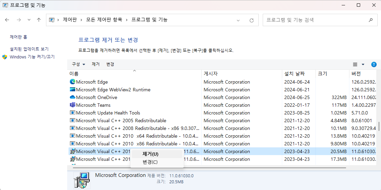Select the Microsoft OneDrive cloud icon
Viewport: 381px width, 190px height.
pos(73,97)
